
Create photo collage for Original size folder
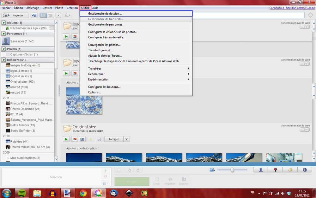point(74,139)
